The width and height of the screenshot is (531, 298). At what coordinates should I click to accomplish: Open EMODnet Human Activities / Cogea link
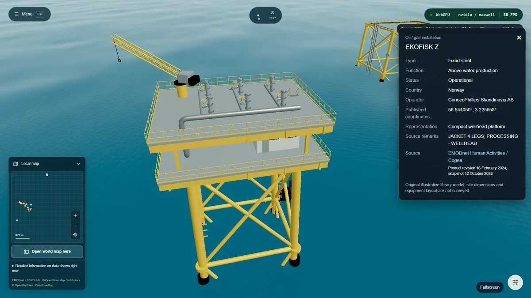tap(478, 157)
